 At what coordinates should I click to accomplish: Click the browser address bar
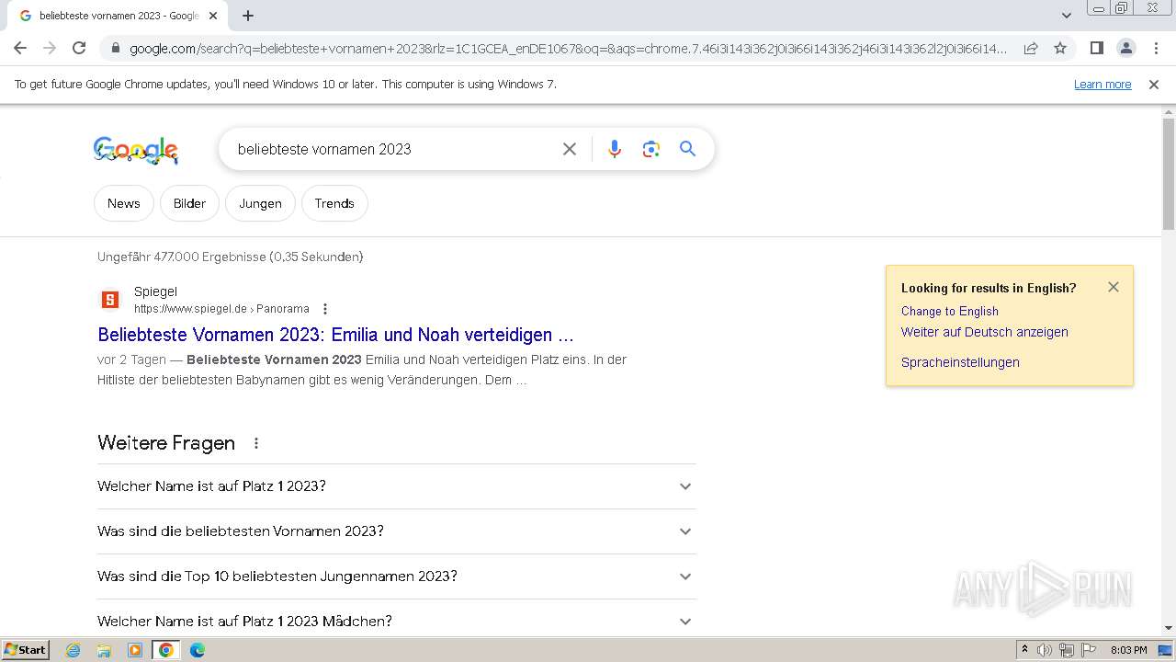pyautogui.click(x=568, y=49)
